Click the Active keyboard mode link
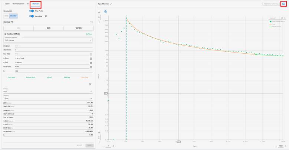Viewport: 289px width, 150px height. click(x=89, y=34)
